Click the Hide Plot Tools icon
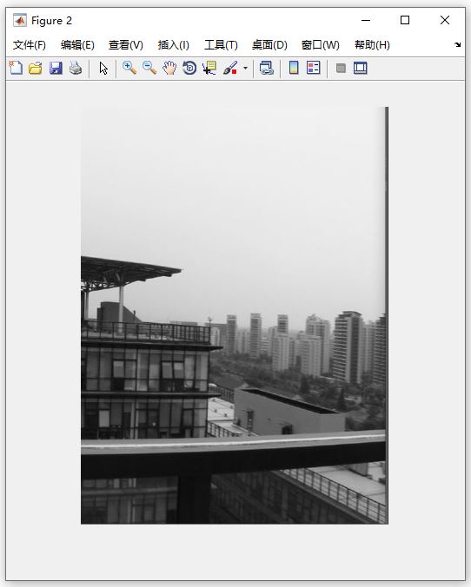471x587 pixels. (341, 68)
